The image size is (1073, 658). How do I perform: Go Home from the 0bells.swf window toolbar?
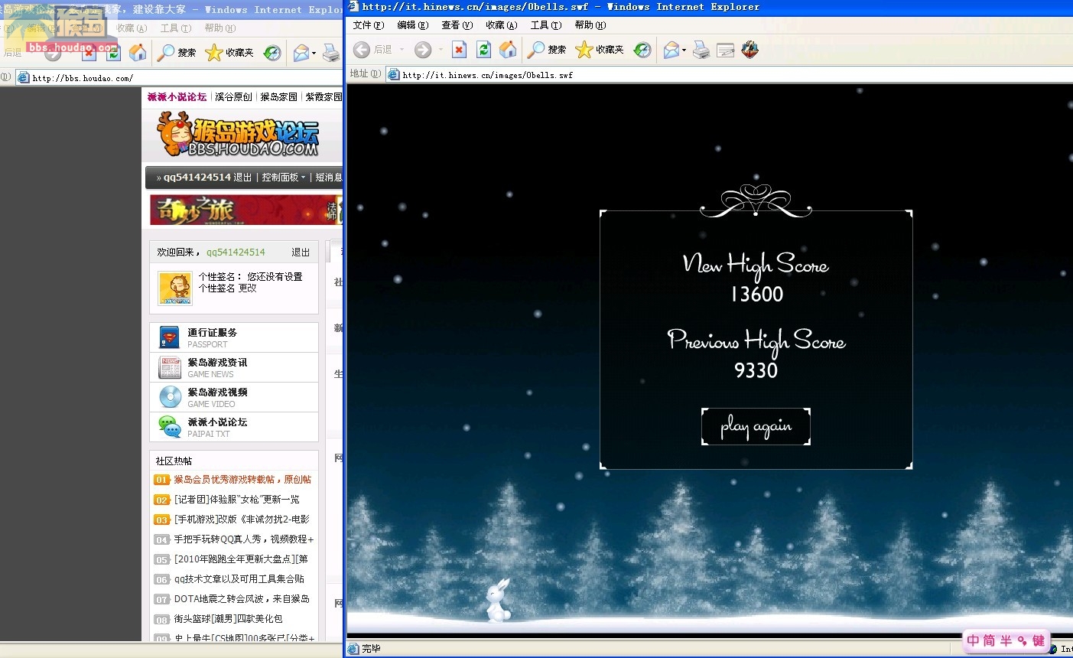coord(508,50)
